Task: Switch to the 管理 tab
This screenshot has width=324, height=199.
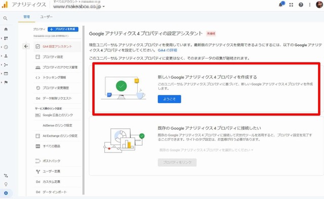Action: [x=27, y=17]
